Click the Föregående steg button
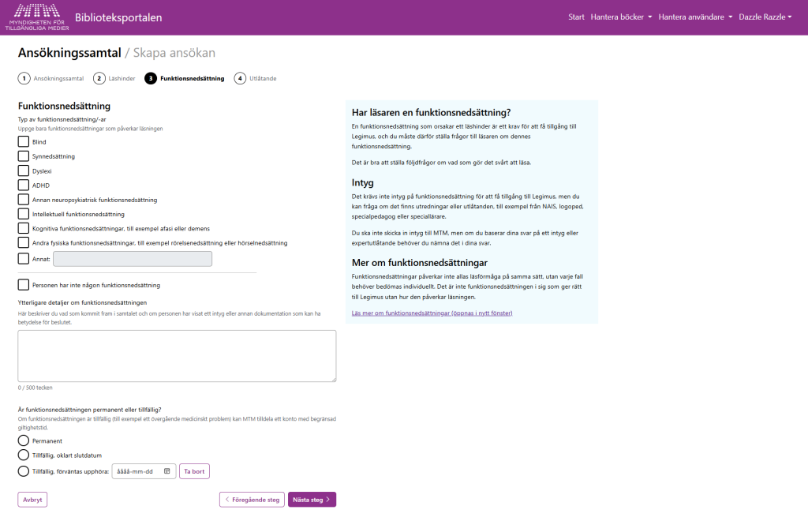The image size is (808, 521). [252, 500]
